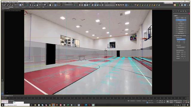Toggle Window/Crossing selection mode
The image size is (191, 107).
point(28,5)
